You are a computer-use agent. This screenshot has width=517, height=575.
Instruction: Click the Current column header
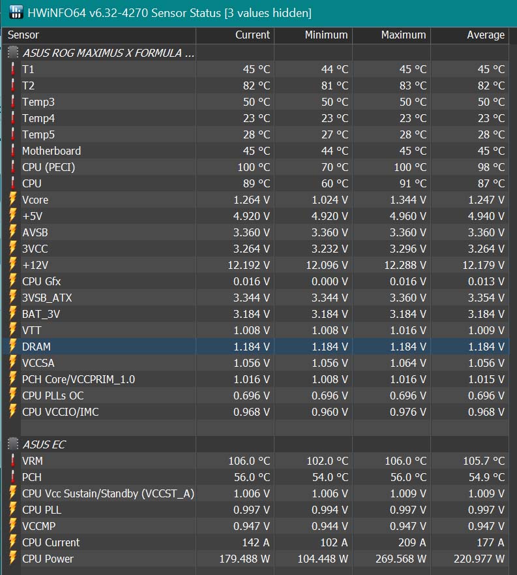235,35
